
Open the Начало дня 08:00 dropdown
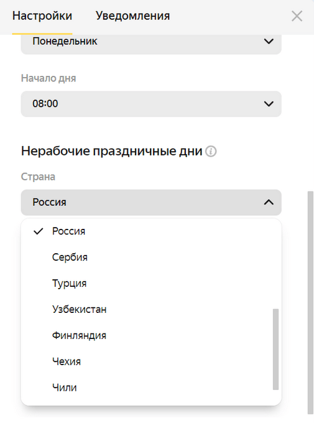click(151, 104)
